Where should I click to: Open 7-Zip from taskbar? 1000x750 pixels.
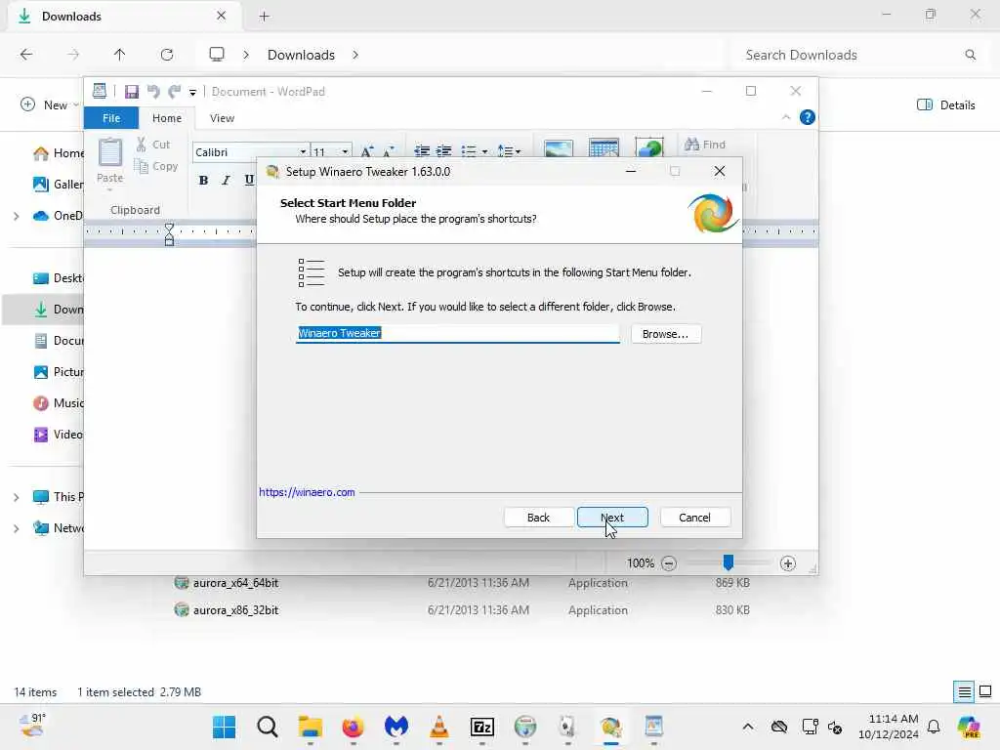tap(482, 727)
